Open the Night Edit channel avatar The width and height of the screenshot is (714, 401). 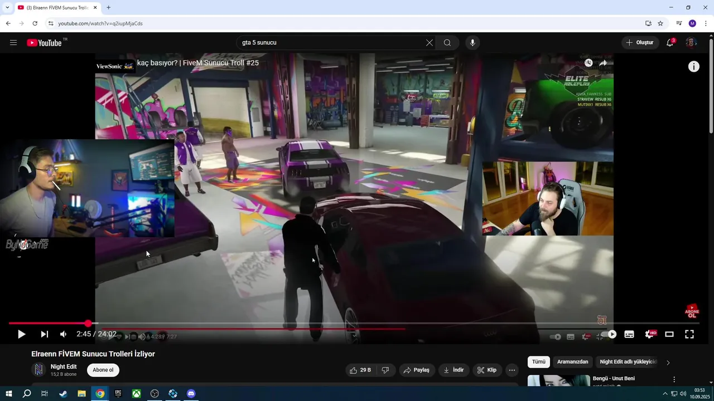pos(38,370)
